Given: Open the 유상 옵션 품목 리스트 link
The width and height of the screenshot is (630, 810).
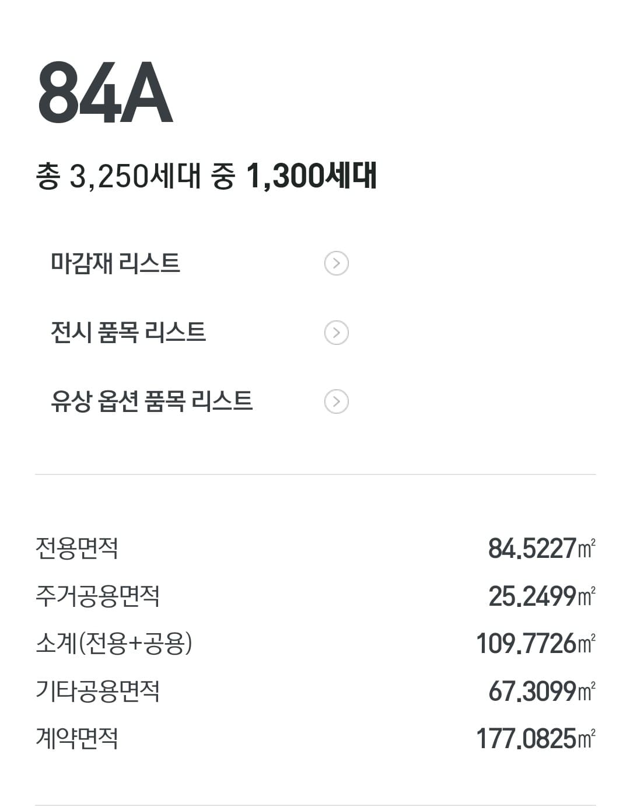Looking at the screenshot, I should (x=152, y=401).
